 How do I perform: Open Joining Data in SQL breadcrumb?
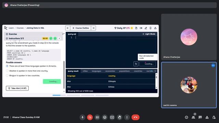35,28
